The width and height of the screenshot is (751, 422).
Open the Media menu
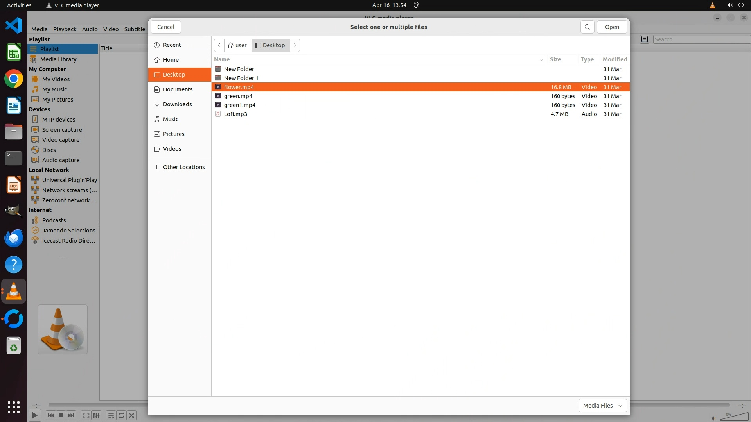39,29
